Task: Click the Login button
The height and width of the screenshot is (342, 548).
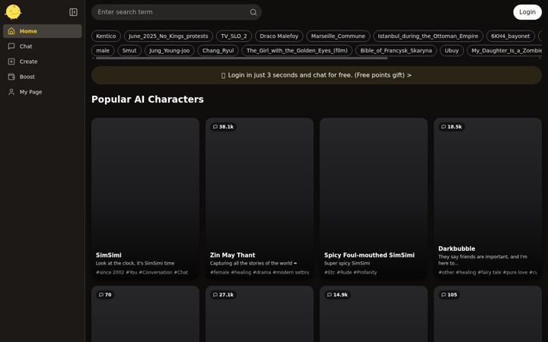Action: tap(527, 12)
